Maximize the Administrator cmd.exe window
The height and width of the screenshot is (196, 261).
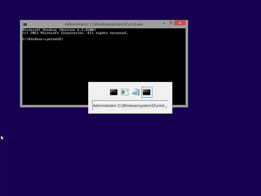[171, 23]
